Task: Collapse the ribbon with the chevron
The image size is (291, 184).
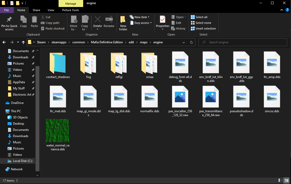Action: [282, 10]
